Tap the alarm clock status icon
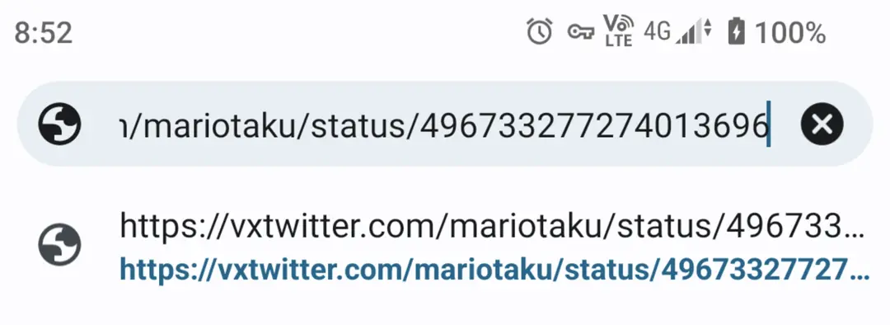The width and height of the screenshot is (890, 325). pyautogui.click(x=539, y=31)
